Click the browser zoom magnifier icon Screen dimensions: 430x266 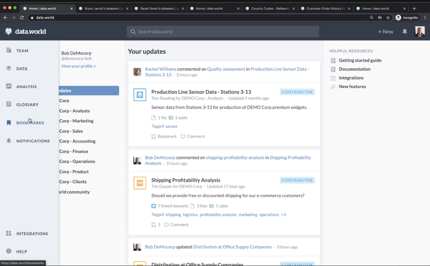[x=372, y=18]
